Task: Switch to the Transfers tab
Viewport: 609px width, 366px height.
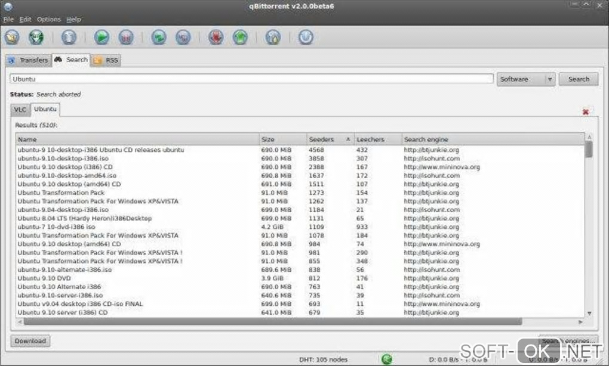Action: click(x=28, y=60)
